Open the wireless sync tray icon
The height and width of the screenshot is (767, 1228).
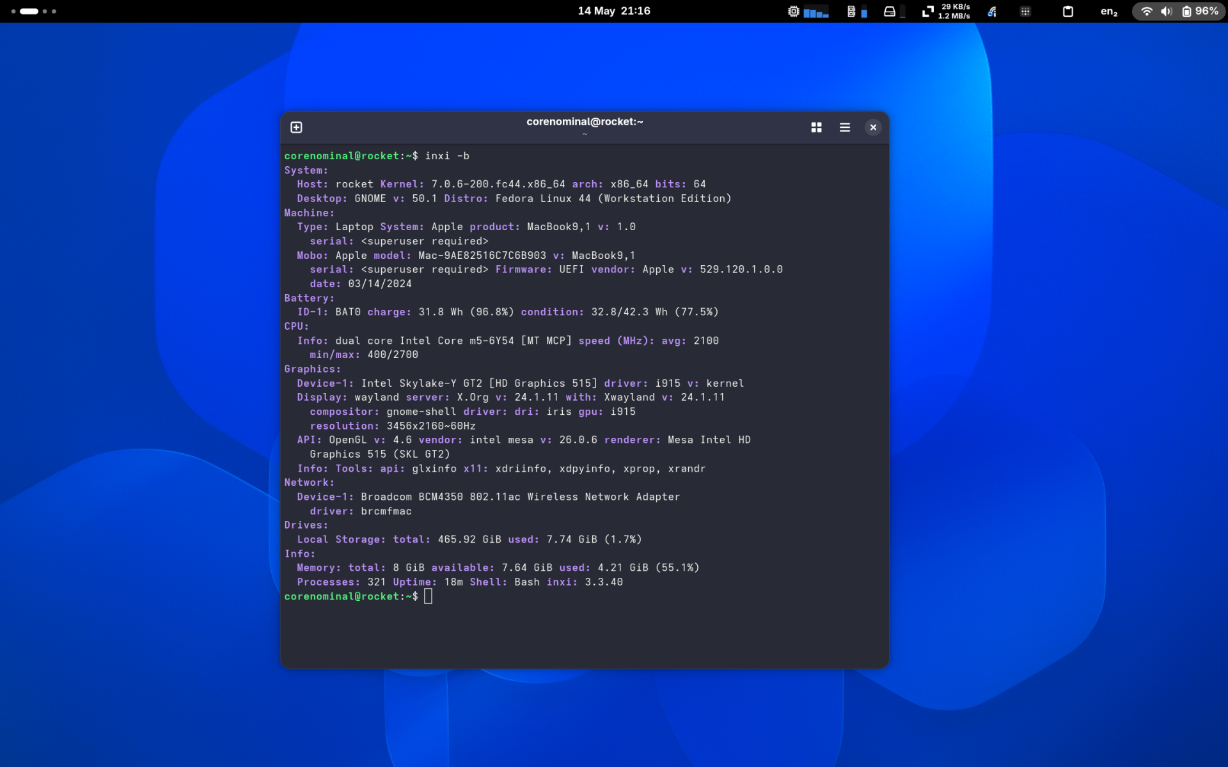[992, 12]
